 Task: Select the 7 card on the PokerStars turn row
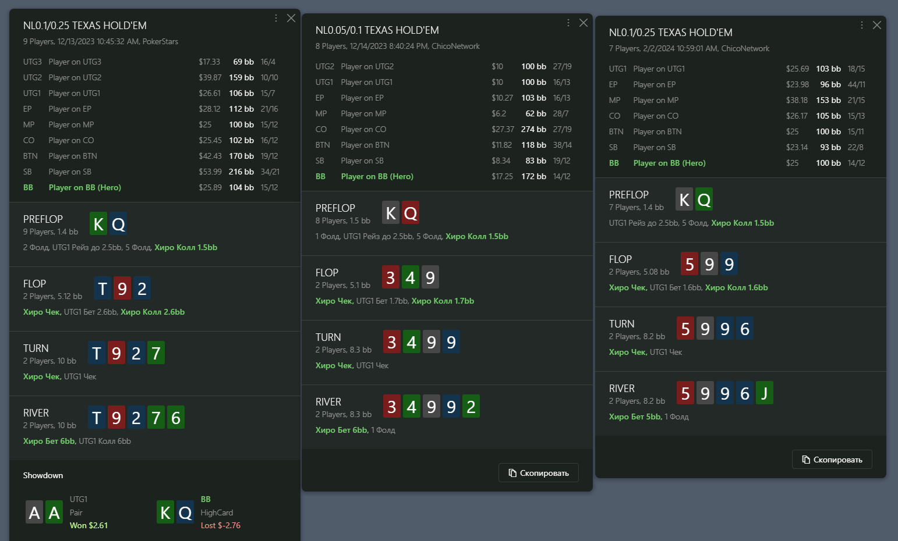(156, 353)
